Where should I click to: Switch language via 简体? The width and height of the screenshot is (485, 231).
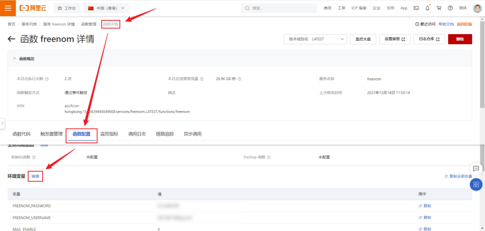click(x=463, y=8)
